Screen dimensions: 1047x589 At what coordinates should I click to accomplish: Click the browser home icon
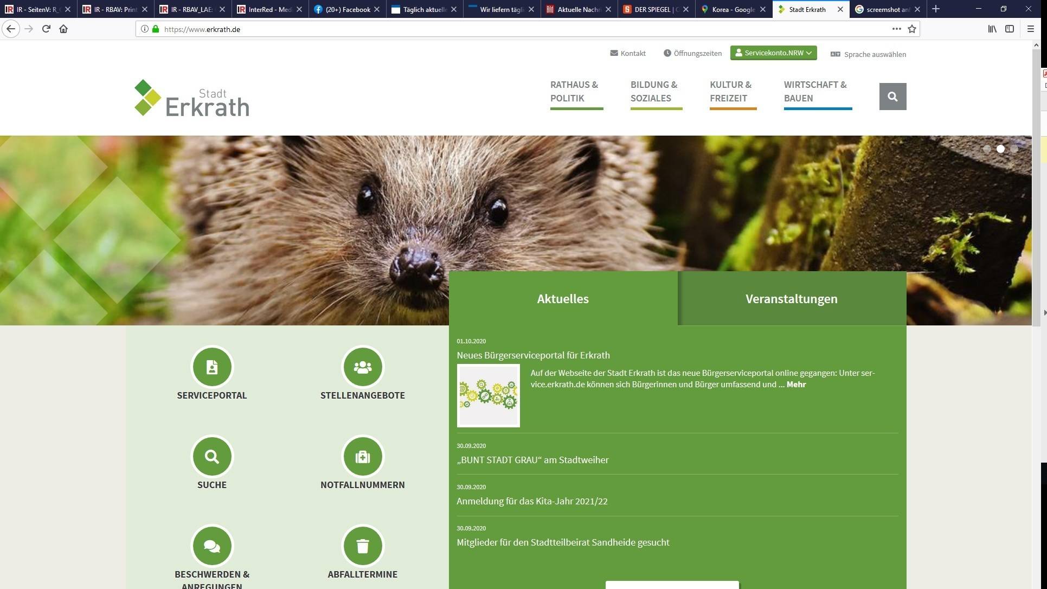63,29
